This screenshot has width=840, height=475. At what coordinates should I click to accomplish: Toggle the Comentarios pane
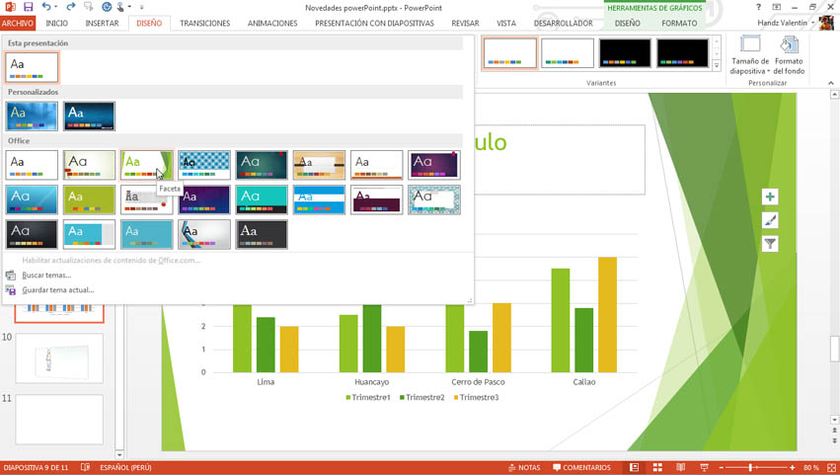pyautogui.click(x=581, y=467)
